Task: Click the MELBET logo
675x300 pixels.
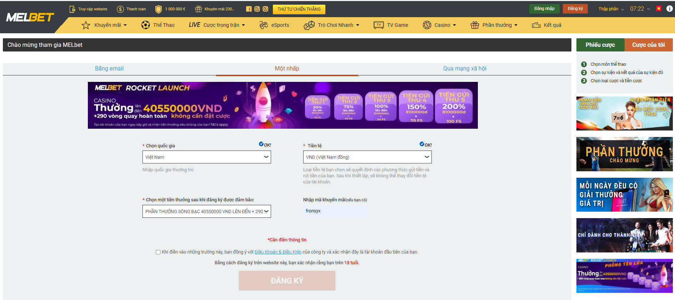Action: click(30, 17)
